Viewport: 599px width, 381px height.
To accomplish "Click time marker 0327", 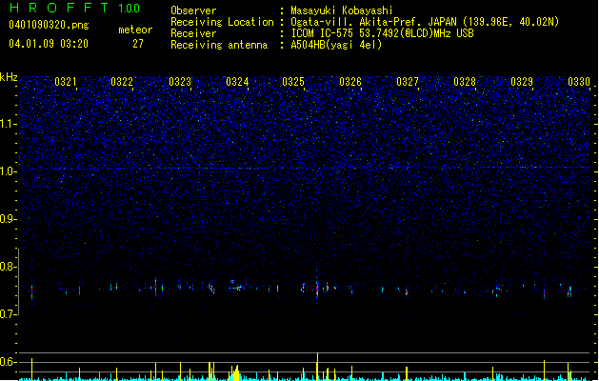I will (x=408, y=81).
